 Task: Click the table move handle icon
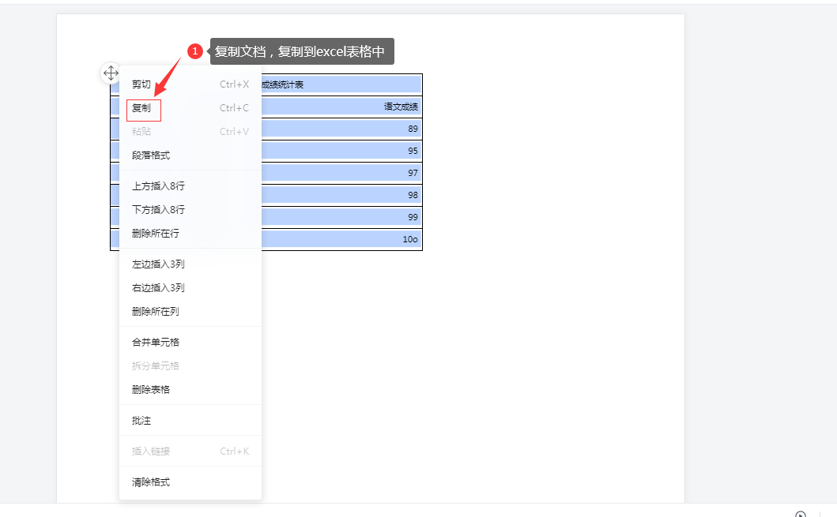pyautogui.click(x=111, y=73)
